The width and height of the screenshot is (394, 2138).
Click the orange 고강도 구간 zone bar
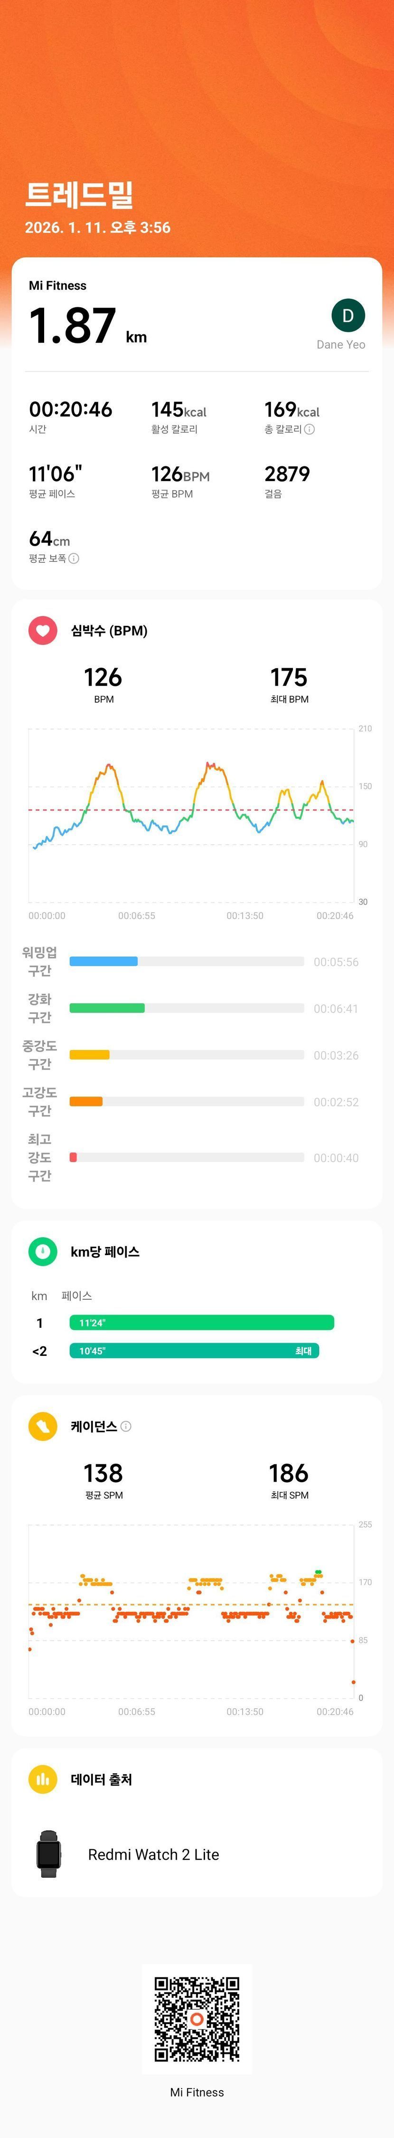86,1101
